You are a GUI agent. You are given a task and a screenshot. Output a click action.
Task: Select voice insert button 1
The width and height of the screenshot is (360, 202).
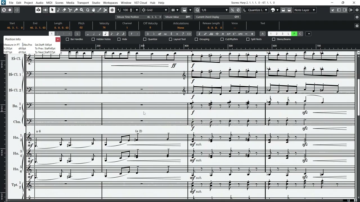52,34
